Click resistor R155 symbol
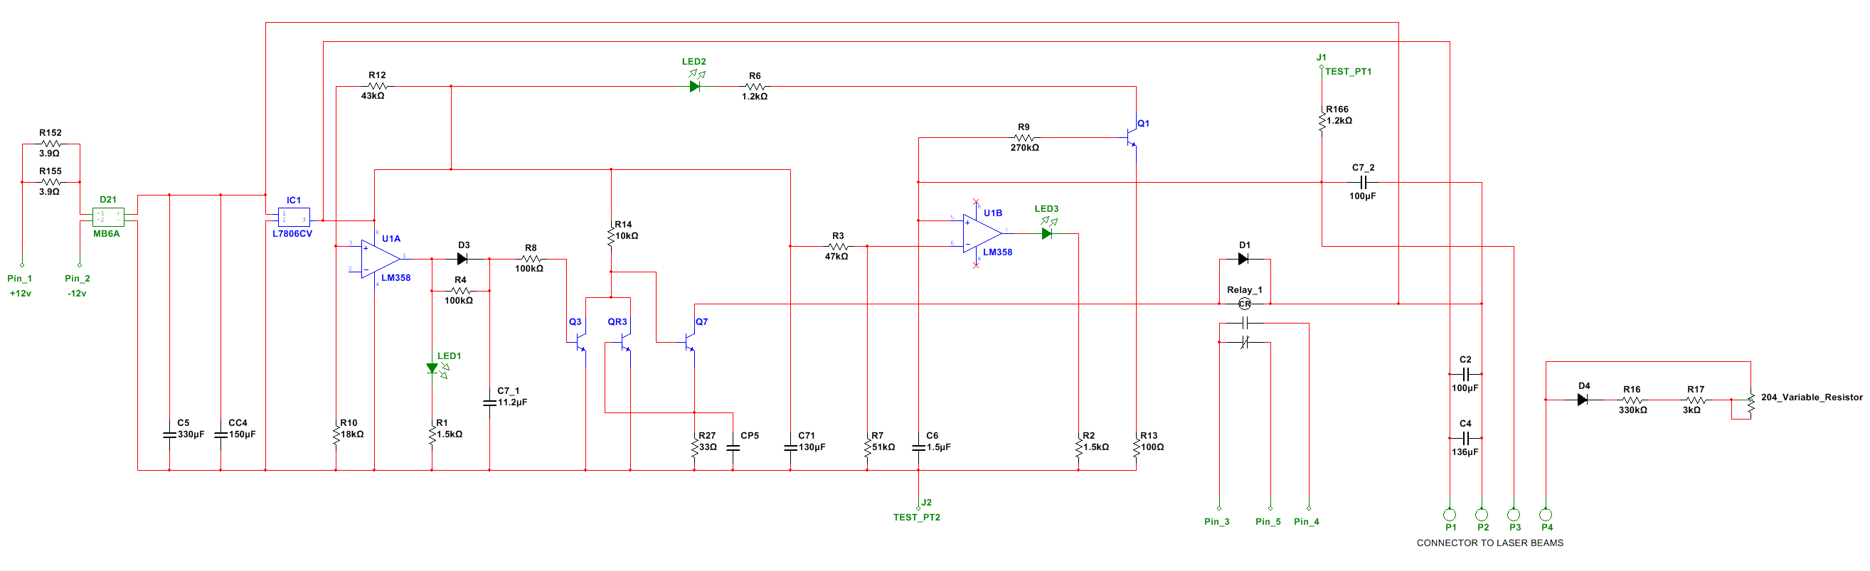Screen dimensions: 1870x571 pyautogui.click(x=50, y=181)
